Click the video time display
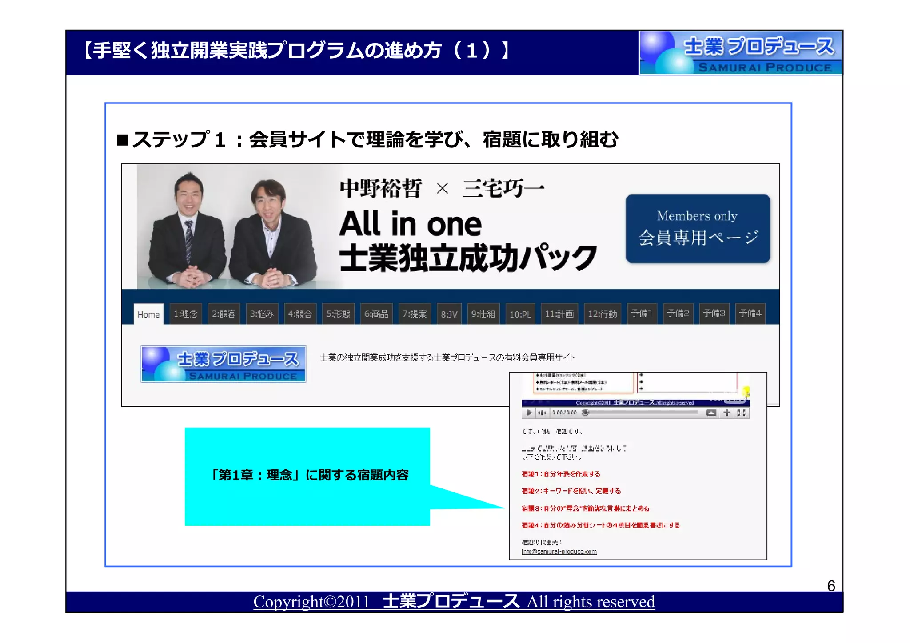 [x=564, y=413]
